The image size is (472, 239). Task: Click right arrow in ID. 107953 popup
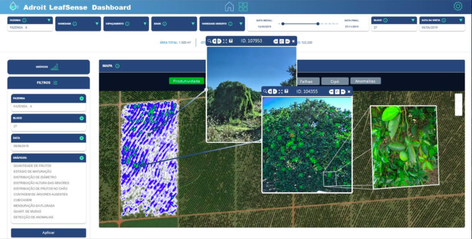pyautogui.click(x=287, y=41)
